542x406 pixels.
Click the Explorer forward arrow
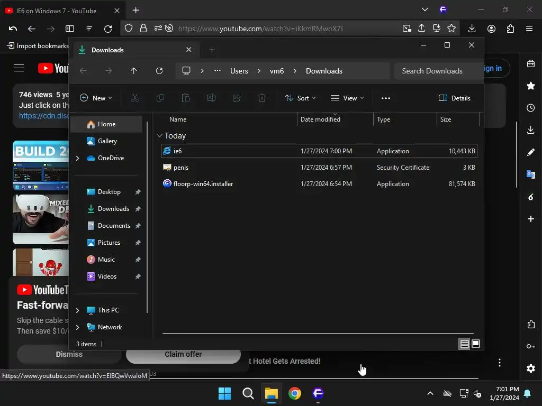click(109, 71)
